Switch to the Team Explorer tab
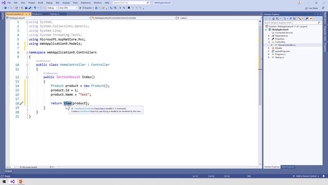 (x=288, y=167)
